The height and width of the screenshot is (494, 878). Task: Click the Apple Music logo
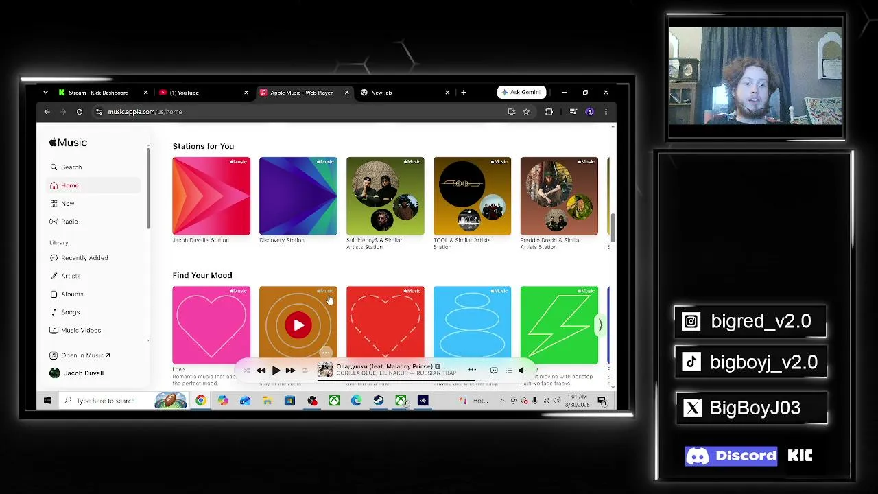pos(68,143)
